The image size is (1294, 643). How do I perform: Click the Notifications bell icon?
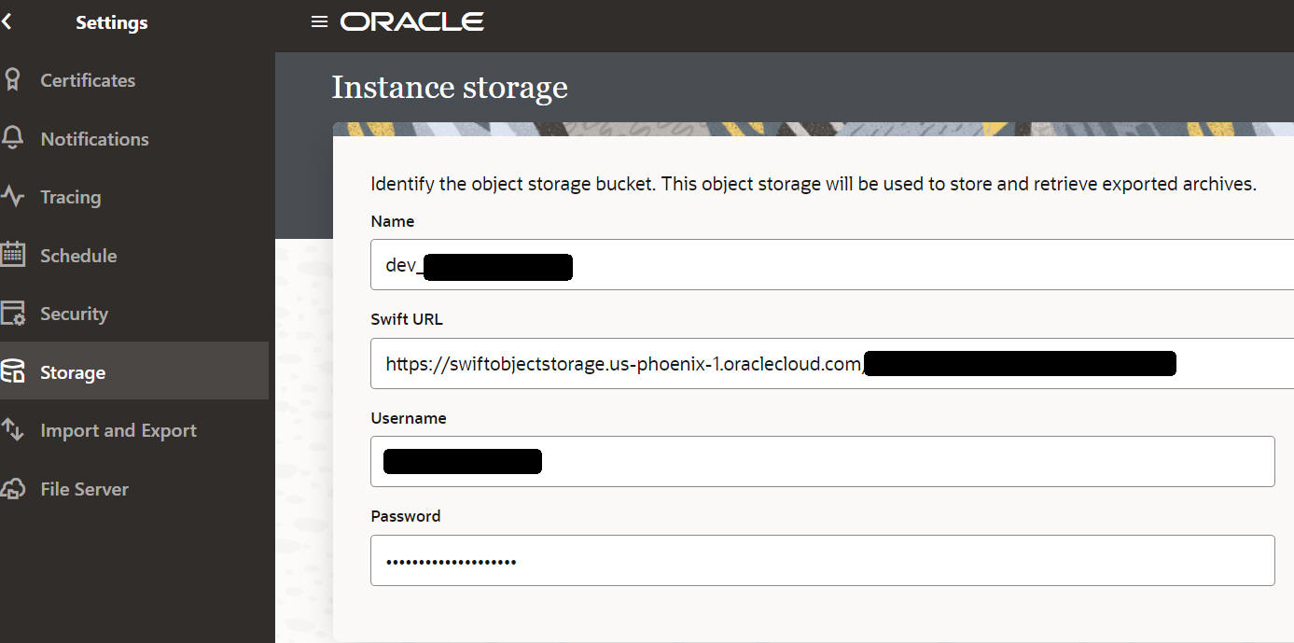(x=12, y=139)
